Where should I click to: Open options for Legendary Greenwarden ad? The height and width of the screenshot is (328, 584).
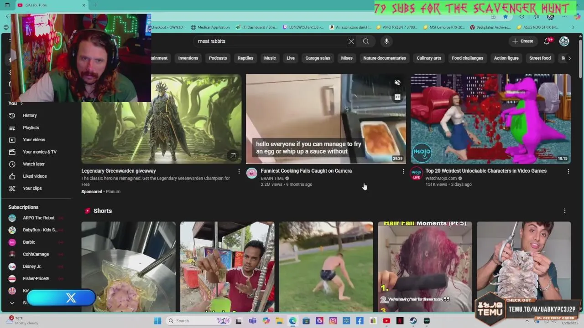pos(239,171)
